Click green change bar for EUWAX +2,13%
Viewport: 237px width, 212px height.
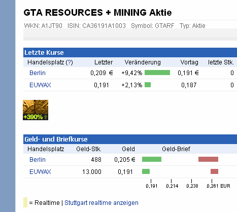(x=148, y=85)
